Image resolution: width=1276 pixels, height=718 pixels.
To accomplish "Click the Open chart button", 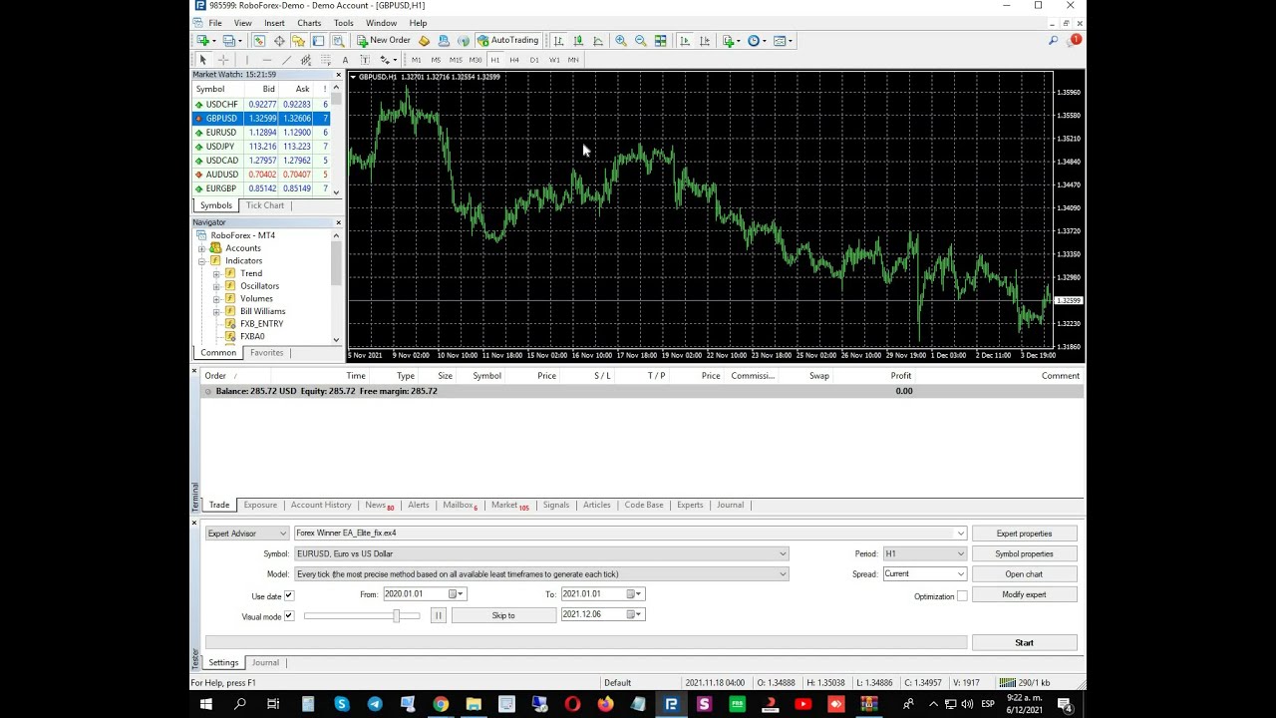I will click(1024, 574).
